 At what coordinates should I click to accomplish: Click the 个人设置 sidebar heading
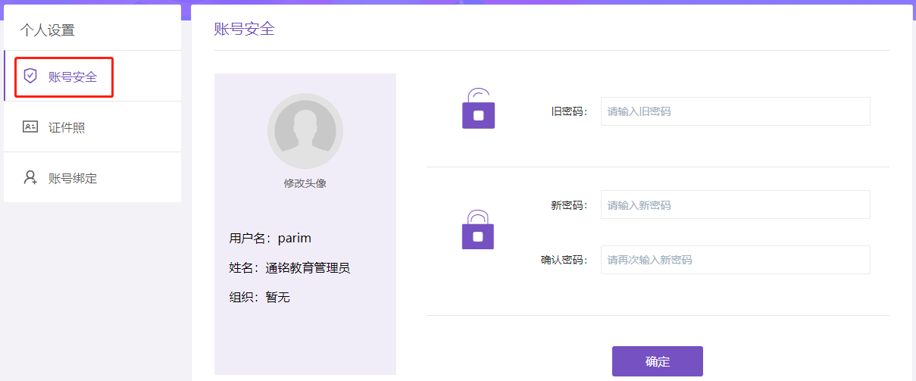[48, 30]
